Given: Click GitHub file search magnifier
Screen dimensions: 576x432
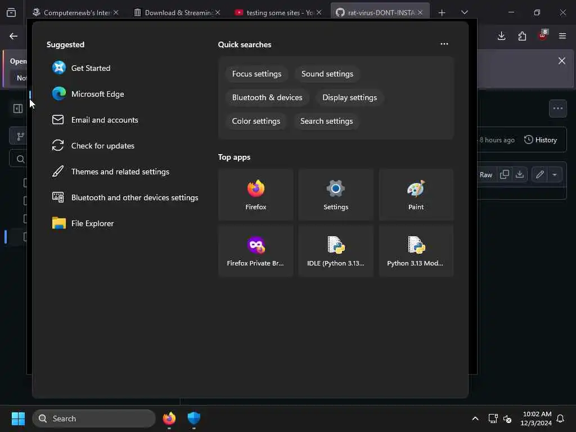Looking at the screenshot, I should click(x=21, y=159).
